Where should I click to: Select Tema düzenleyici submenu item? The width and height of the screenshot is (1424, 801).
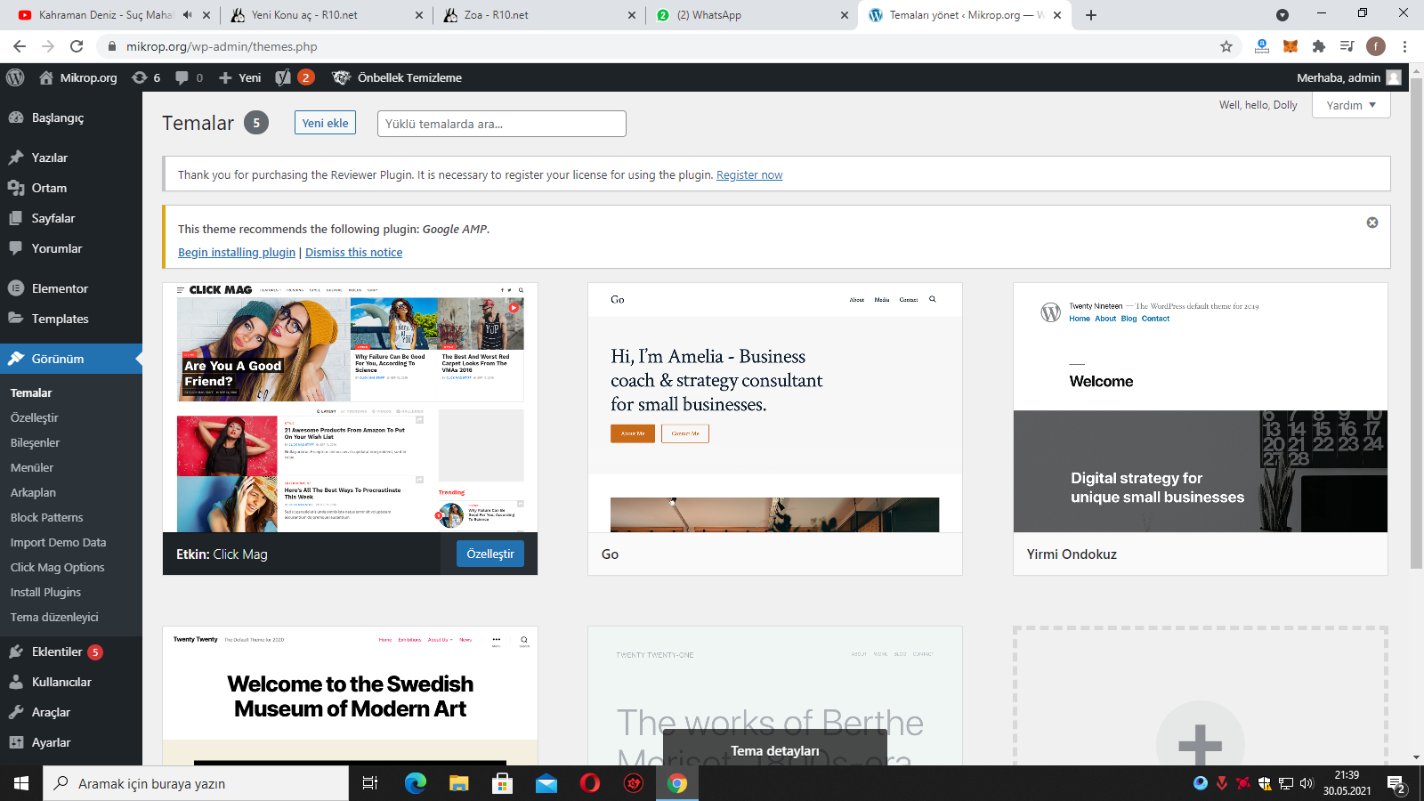point(54,617)
